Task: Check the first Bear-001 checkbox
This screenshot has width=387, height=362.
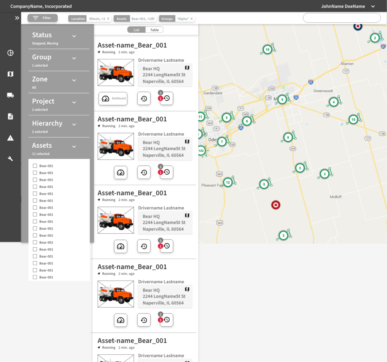Action: 35,166
